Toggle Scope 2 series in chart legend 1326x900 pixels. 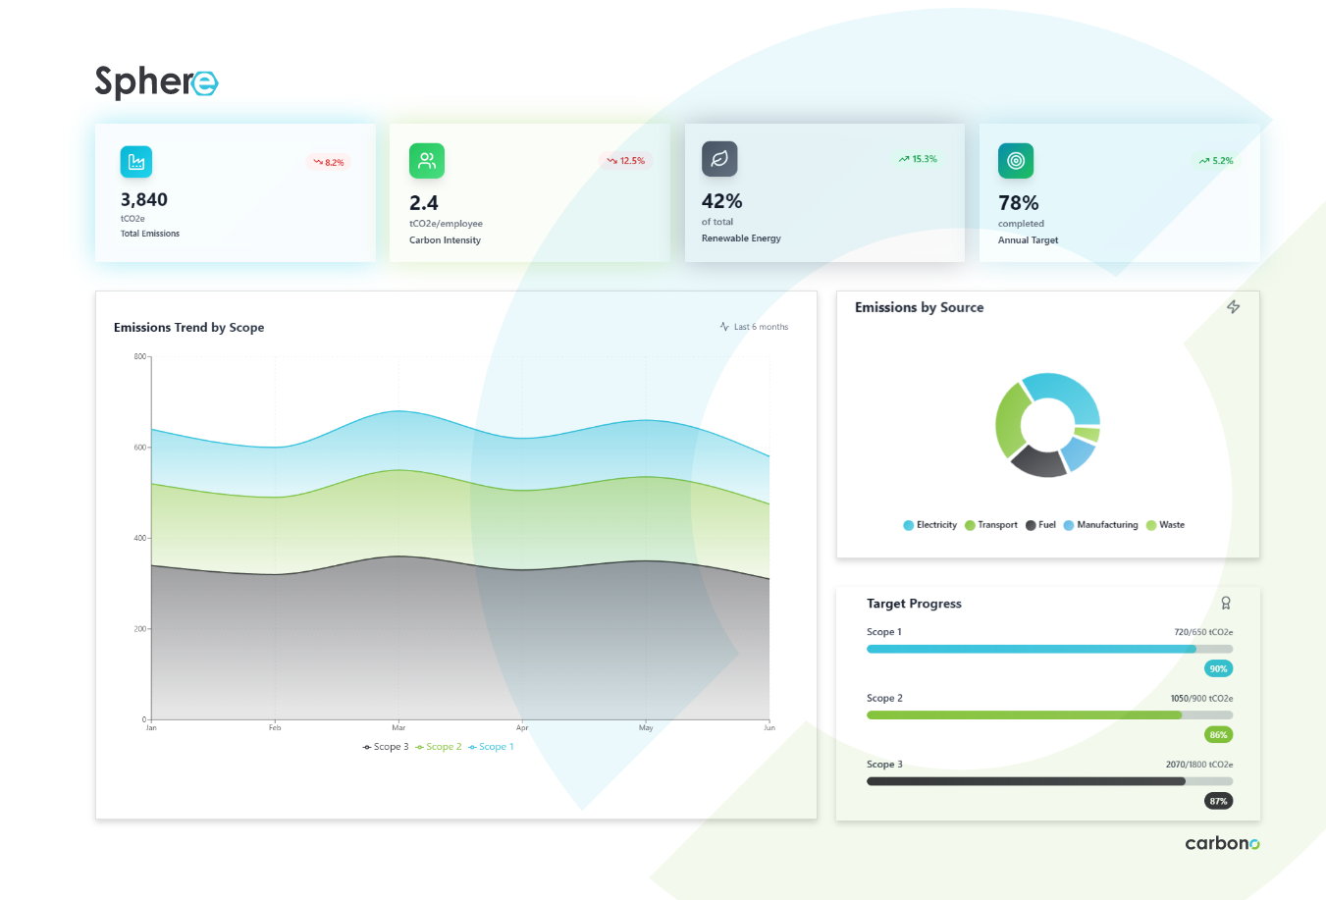pos(439,747)
